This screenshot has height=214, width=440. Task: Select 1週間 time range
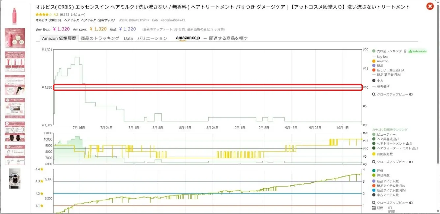(x=391, y=212)
